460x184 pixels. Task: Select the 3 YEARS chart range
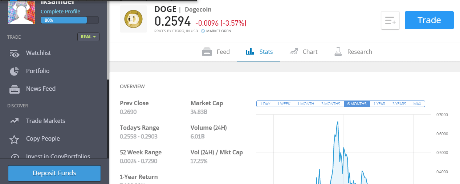(x=399, y=104)
